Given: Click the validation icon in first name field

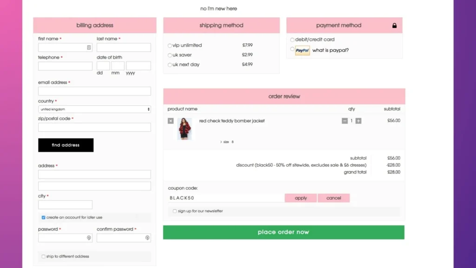Looking at the screenshot, I should click(x=89, y=47).
